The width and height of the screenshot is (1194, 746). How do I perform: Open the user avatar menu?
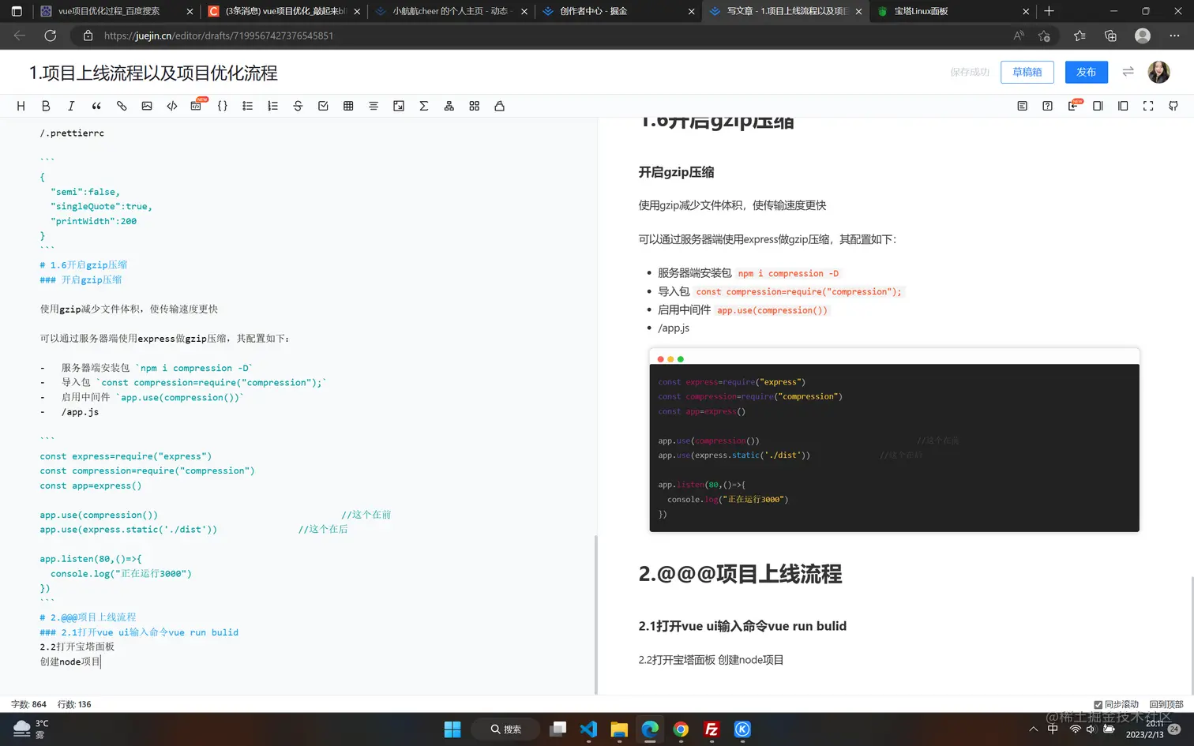pos(1158,72)
